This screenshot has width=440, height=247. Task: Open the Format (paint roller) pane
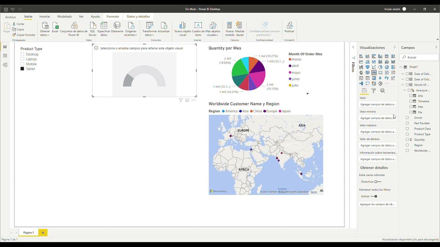pos(373,90)
